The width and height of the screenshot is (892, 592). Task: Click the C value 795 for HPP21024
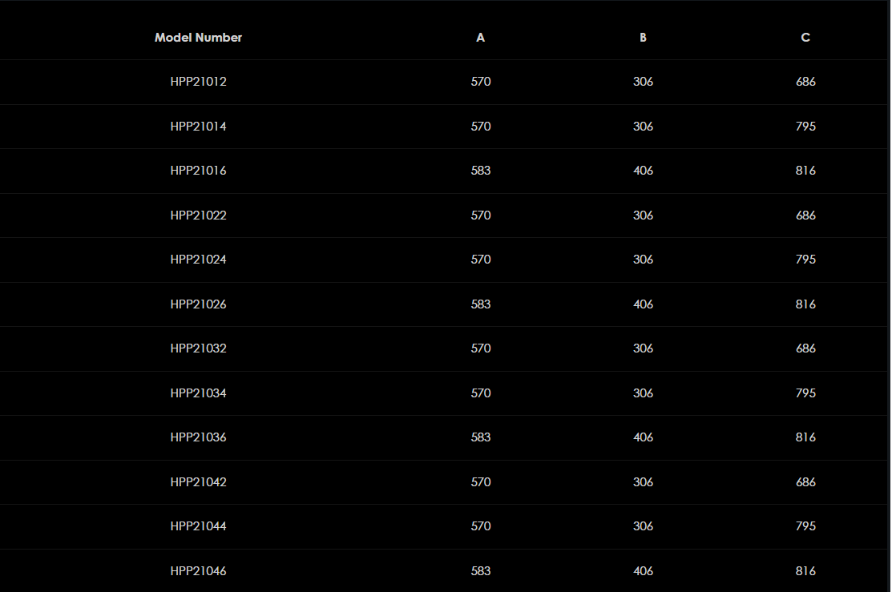click(805, 260)
